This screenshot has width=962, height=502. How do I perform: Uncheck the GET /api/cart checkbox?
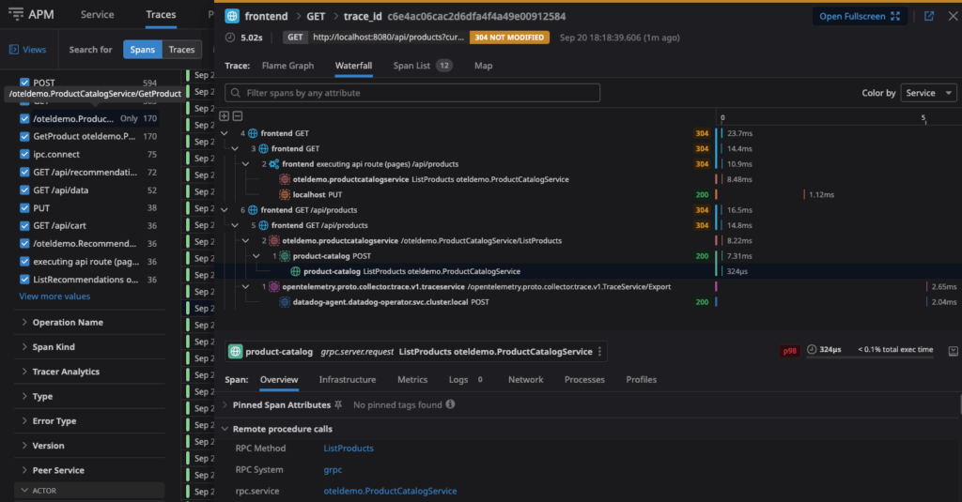tap(24, 225)
